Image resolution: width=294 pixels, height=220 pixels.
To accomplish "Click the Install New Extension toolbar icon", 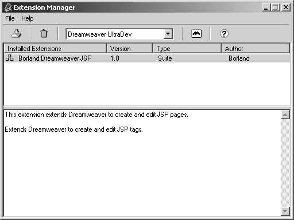I will click(17, 34).
